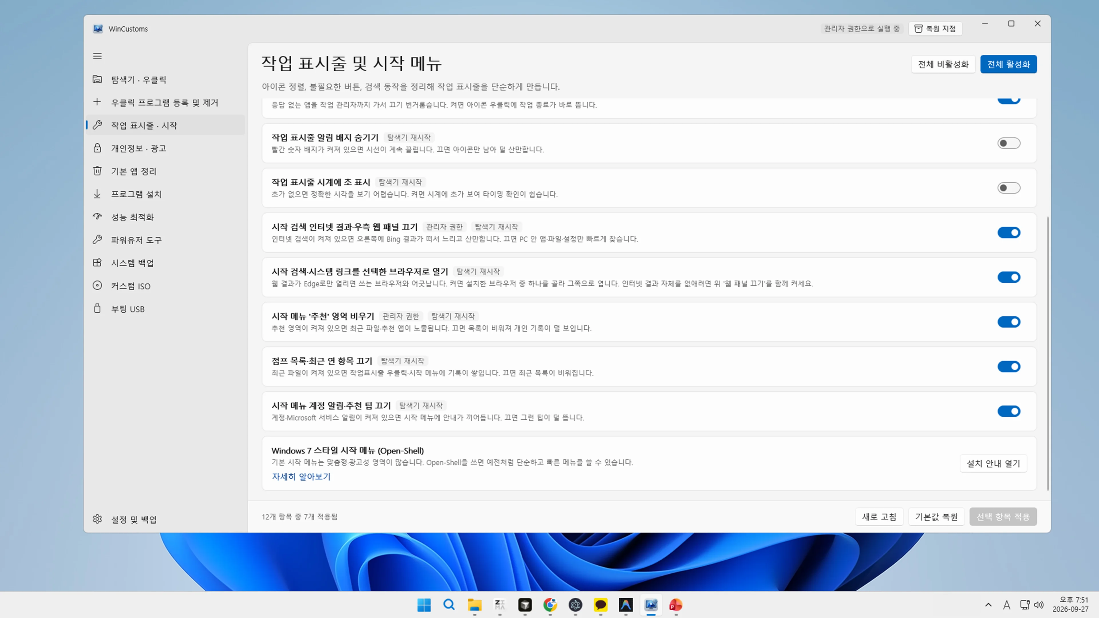1099x618 pixels.
Task: Turn off 시작 메뉴 '추천' 영역 비우기 toggle
Action: 1009,322
